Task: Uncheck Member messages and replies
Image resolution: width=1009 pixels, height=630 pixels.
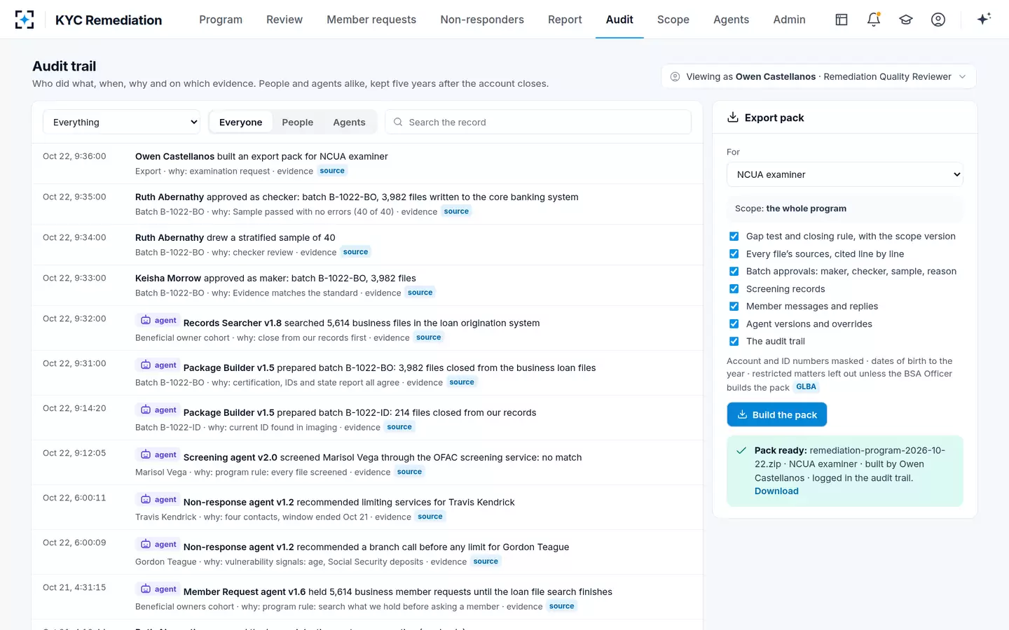Action: coord(734,307)
